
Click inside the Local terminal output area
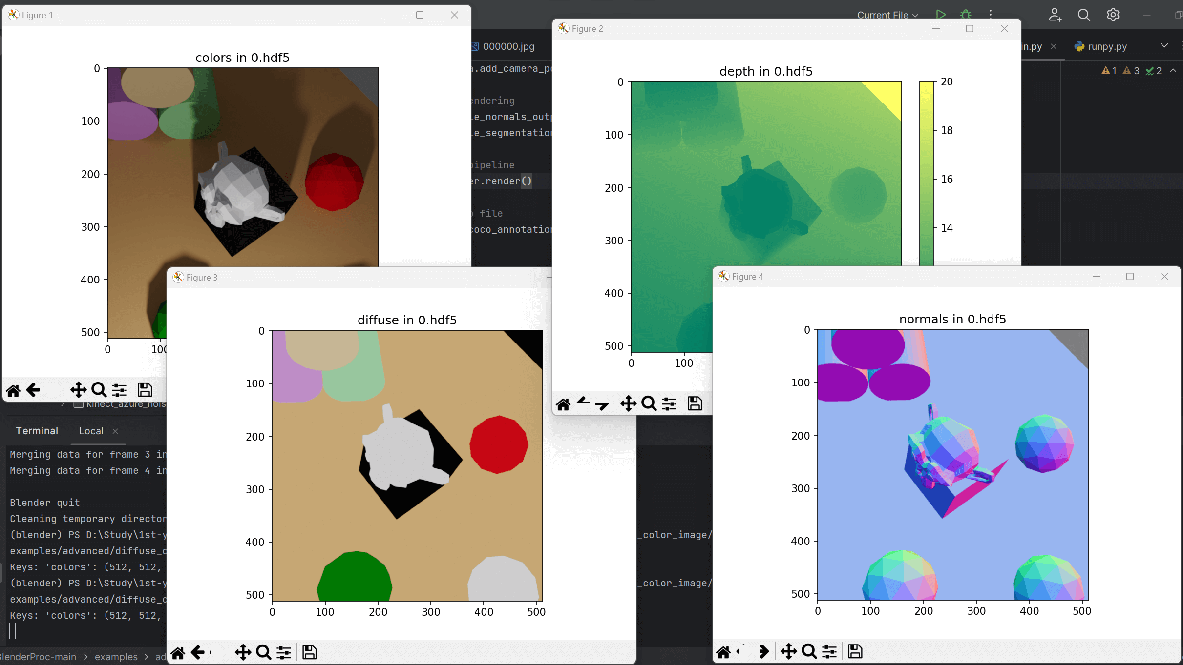click(83, 537)
